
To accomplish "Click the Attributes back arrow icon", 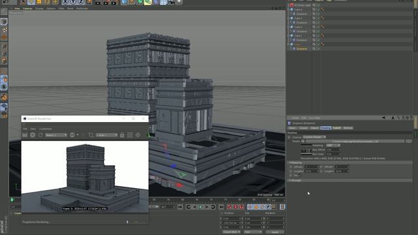I will (384, 117).
